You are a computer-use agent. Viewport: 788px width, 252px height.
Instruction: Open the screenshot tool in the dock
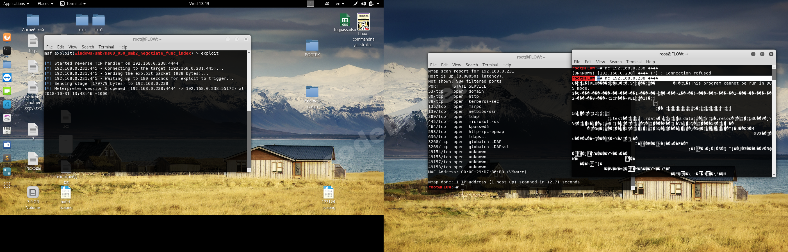[7, 145]
